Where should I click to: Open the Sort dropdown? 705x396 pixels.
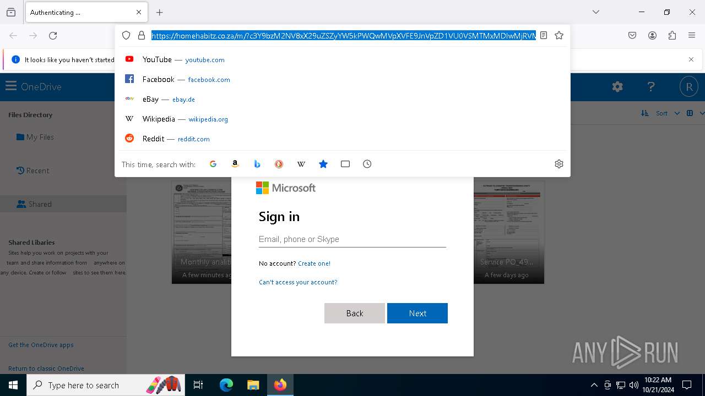(660, 113)
